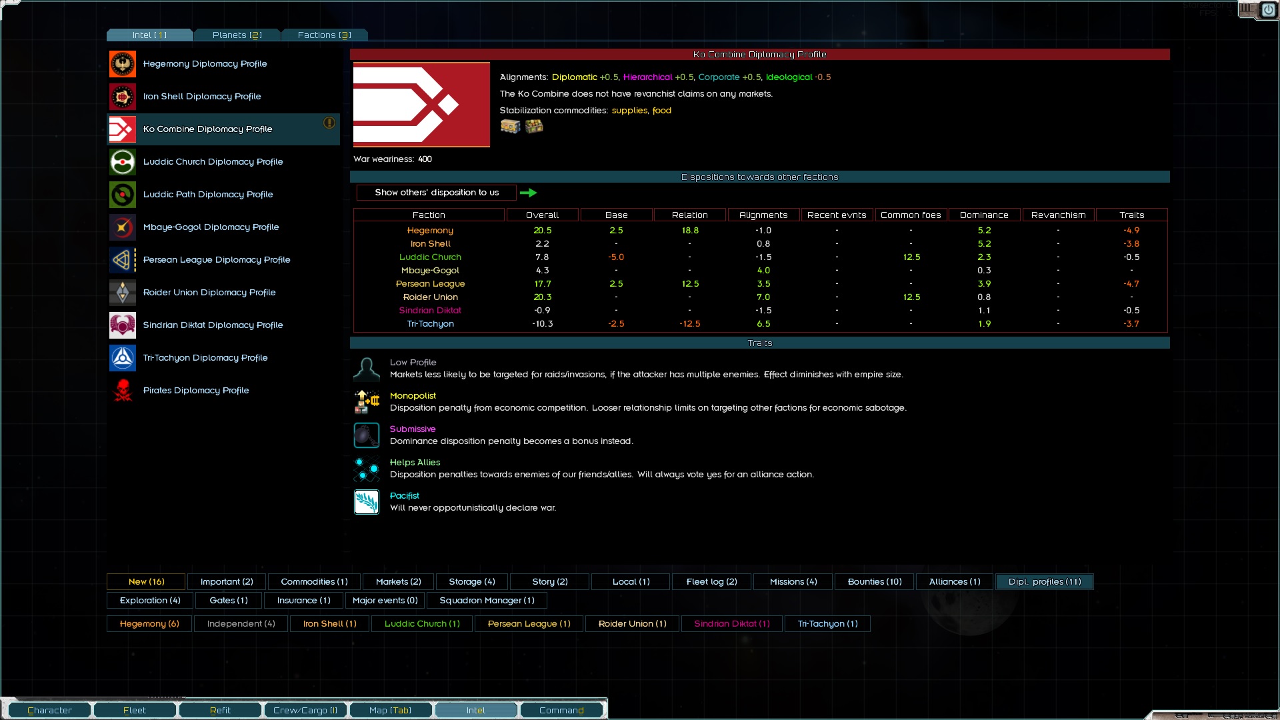The image size is (1280, 720).
Task: Open the Refit screen tab
Action: pyautogui.click(x=220, y=711)
